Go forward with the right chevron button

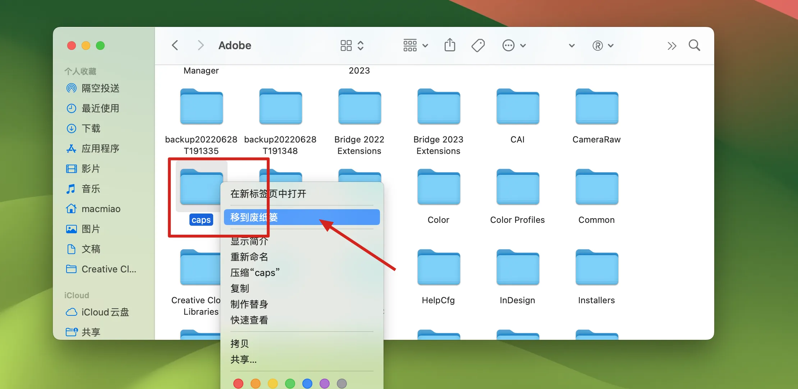[x=201, y=46]
